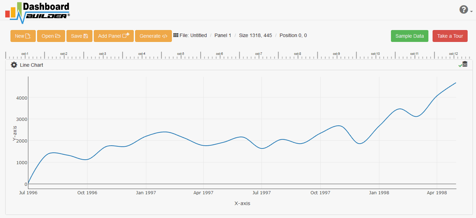476x218 pixels.
Task: Open the Line Chart panel settings gear
Action: (x=14, y=65)
